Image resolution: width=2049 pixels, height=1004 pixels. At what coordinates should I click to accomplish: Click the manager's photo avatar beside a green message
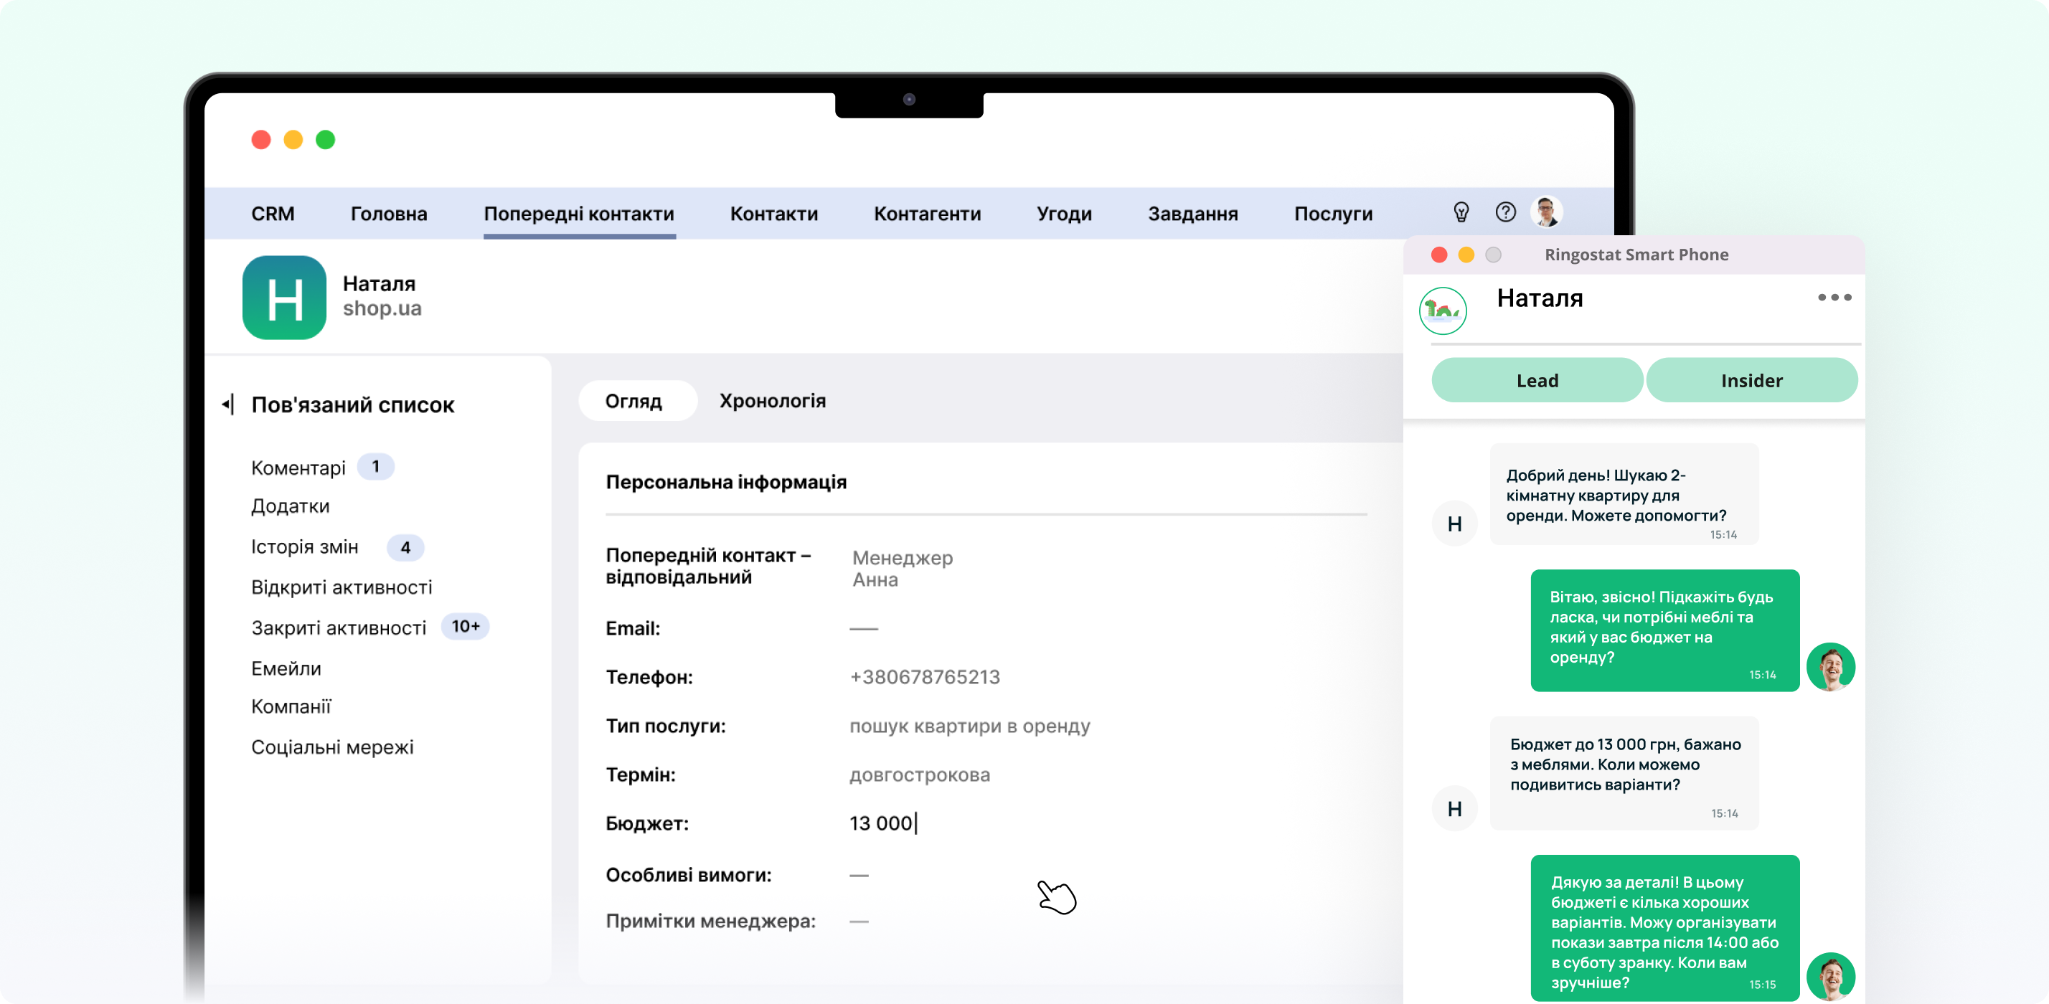click(1832, 667)
